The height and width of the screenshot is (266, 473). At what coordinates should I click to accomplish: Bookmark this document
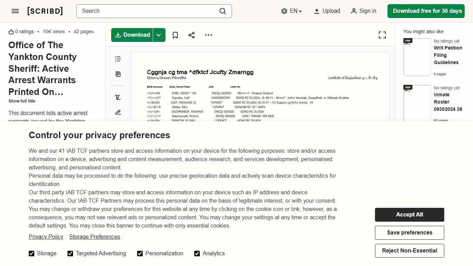[175, 35]
